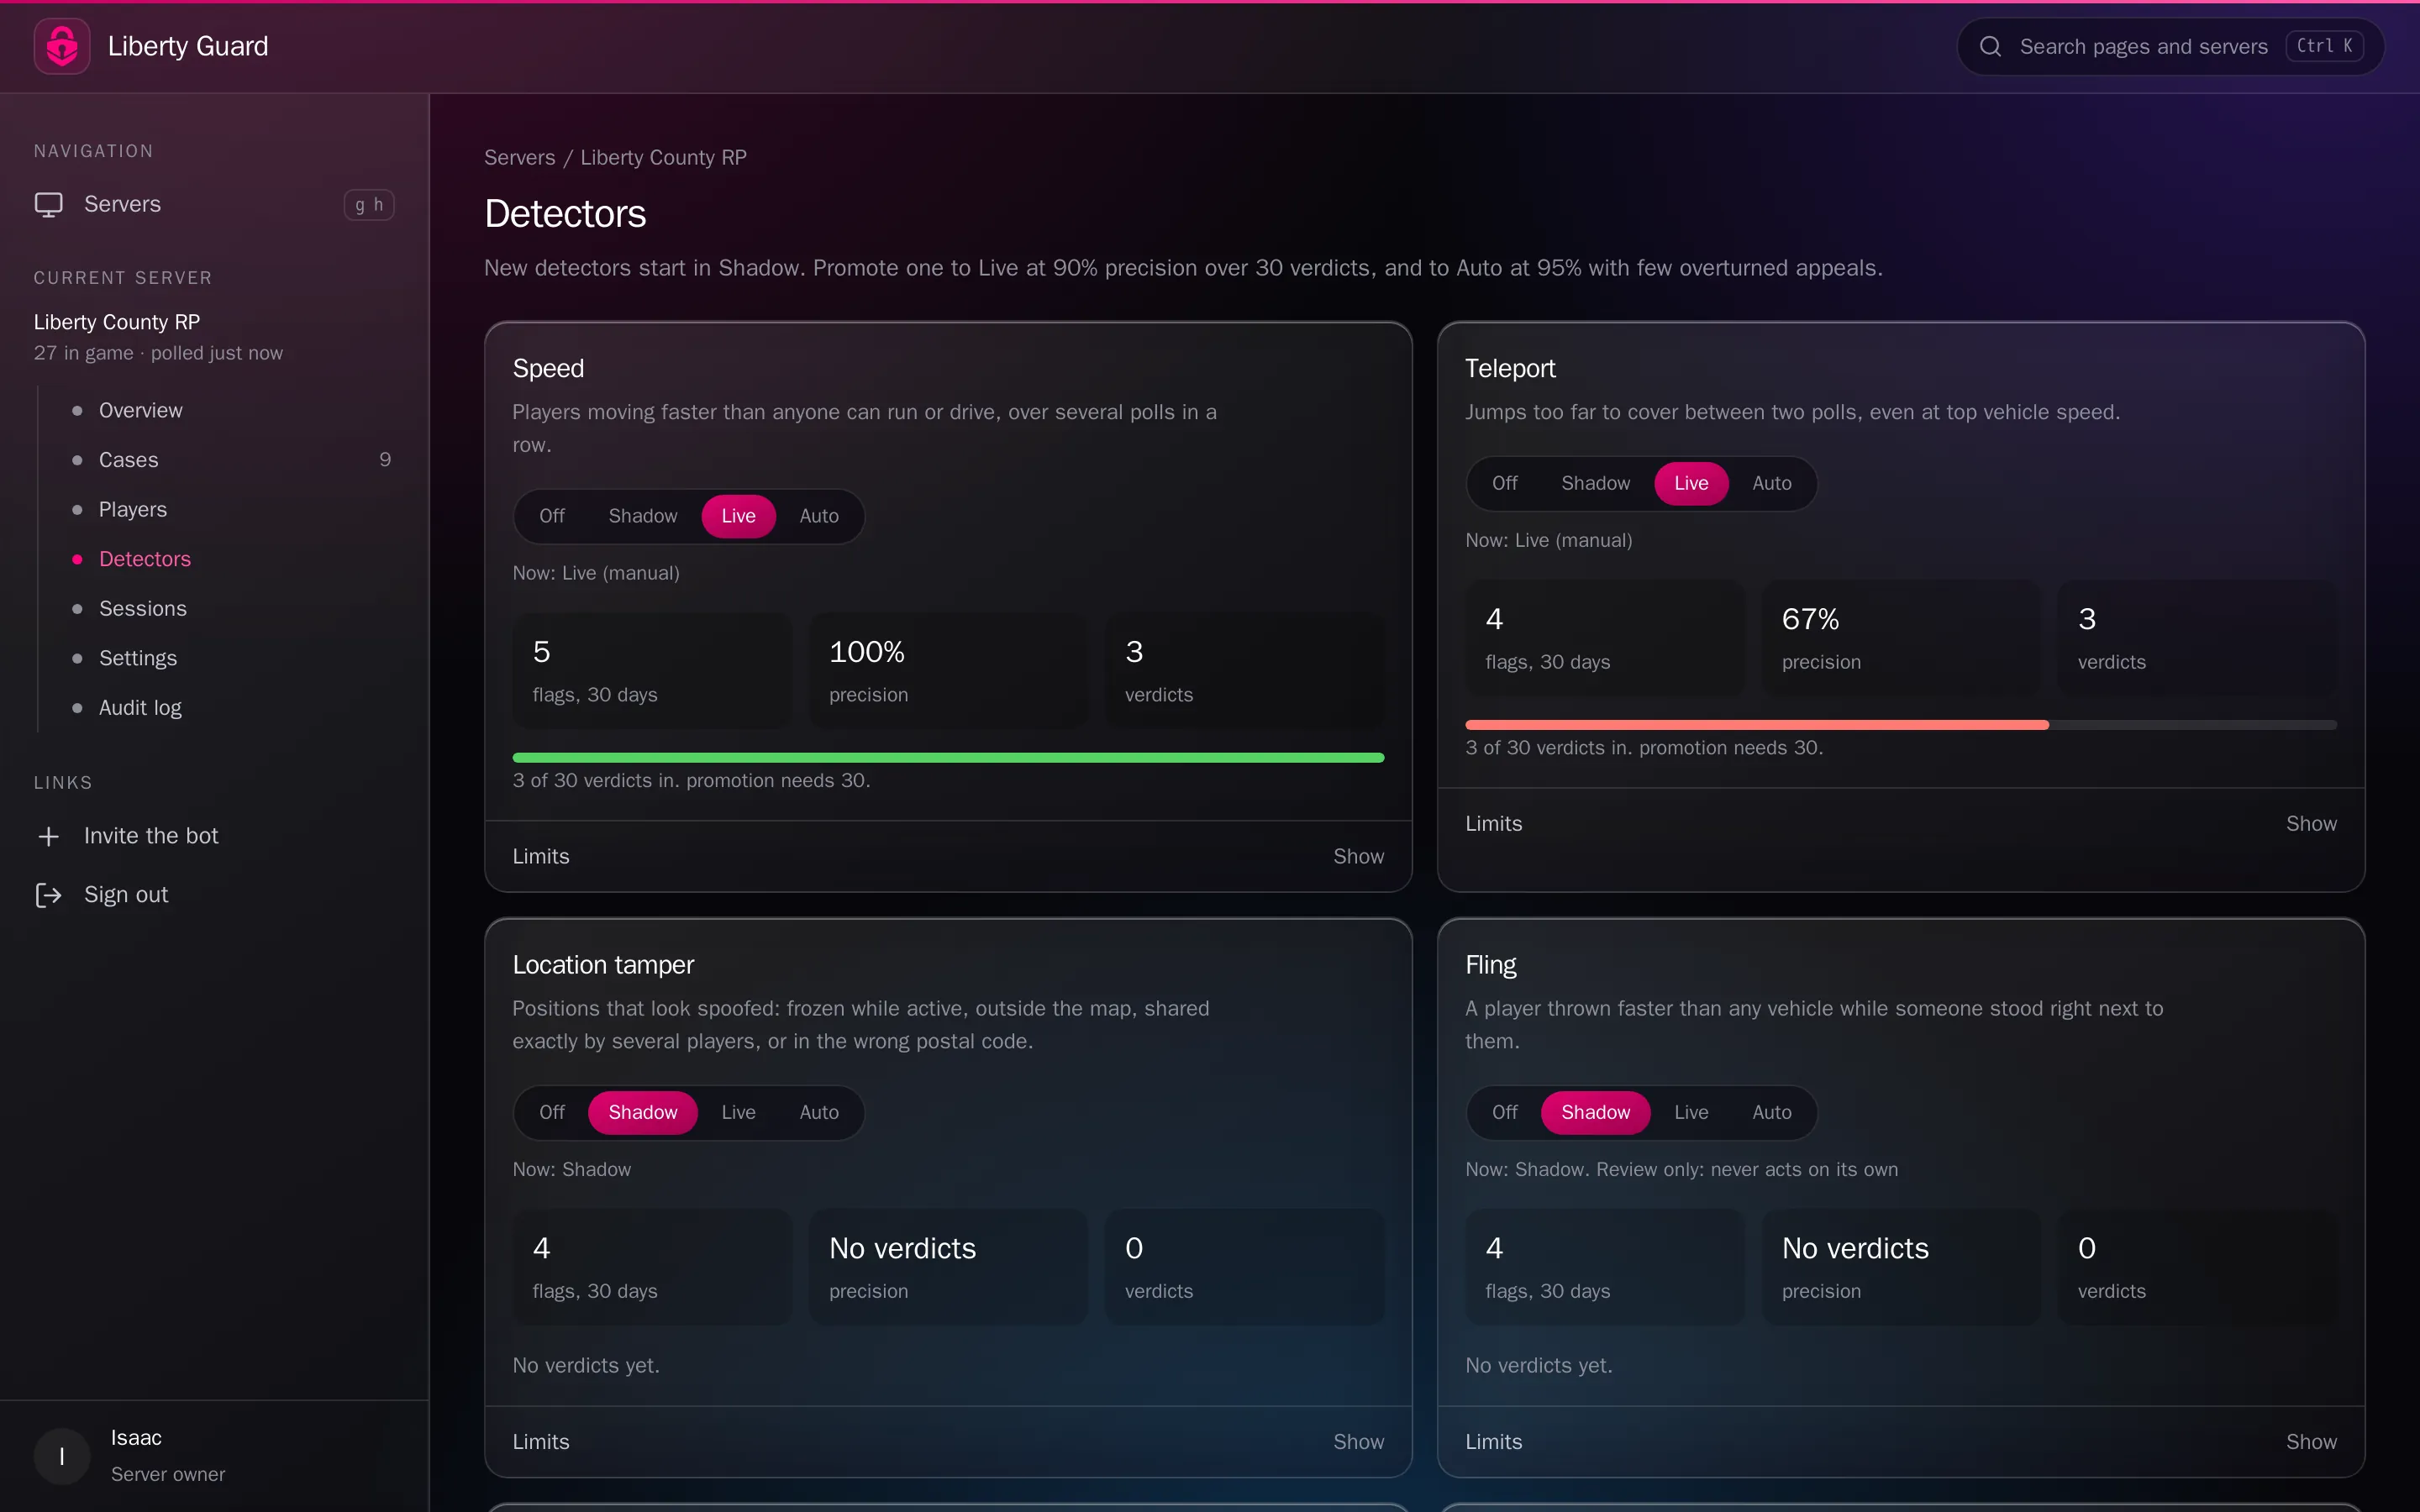Screen dimensions: 2420x1512
Task: Turn Teleport detector Off
Action: coord(1505,483)
